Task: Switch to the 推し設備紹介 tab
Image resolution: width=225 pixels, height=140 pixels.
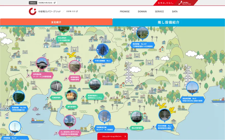Action: (169, 22)
